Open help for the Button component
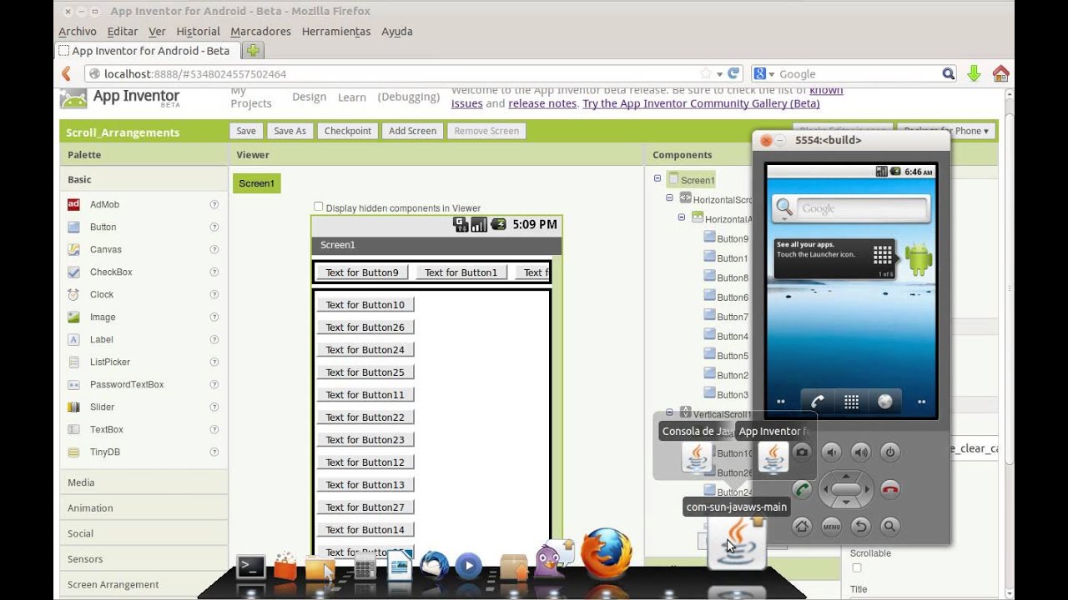 (x=214, y=227)
